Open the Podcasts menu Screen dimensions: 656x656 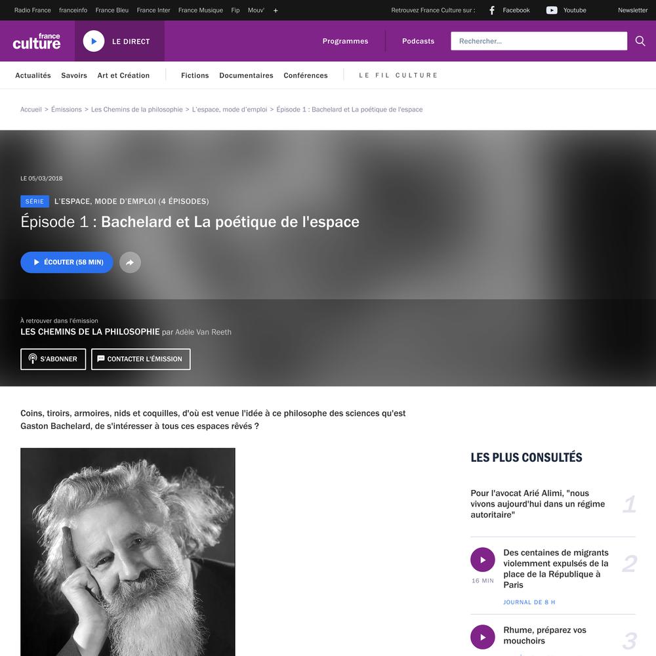[x=418, y=41]
